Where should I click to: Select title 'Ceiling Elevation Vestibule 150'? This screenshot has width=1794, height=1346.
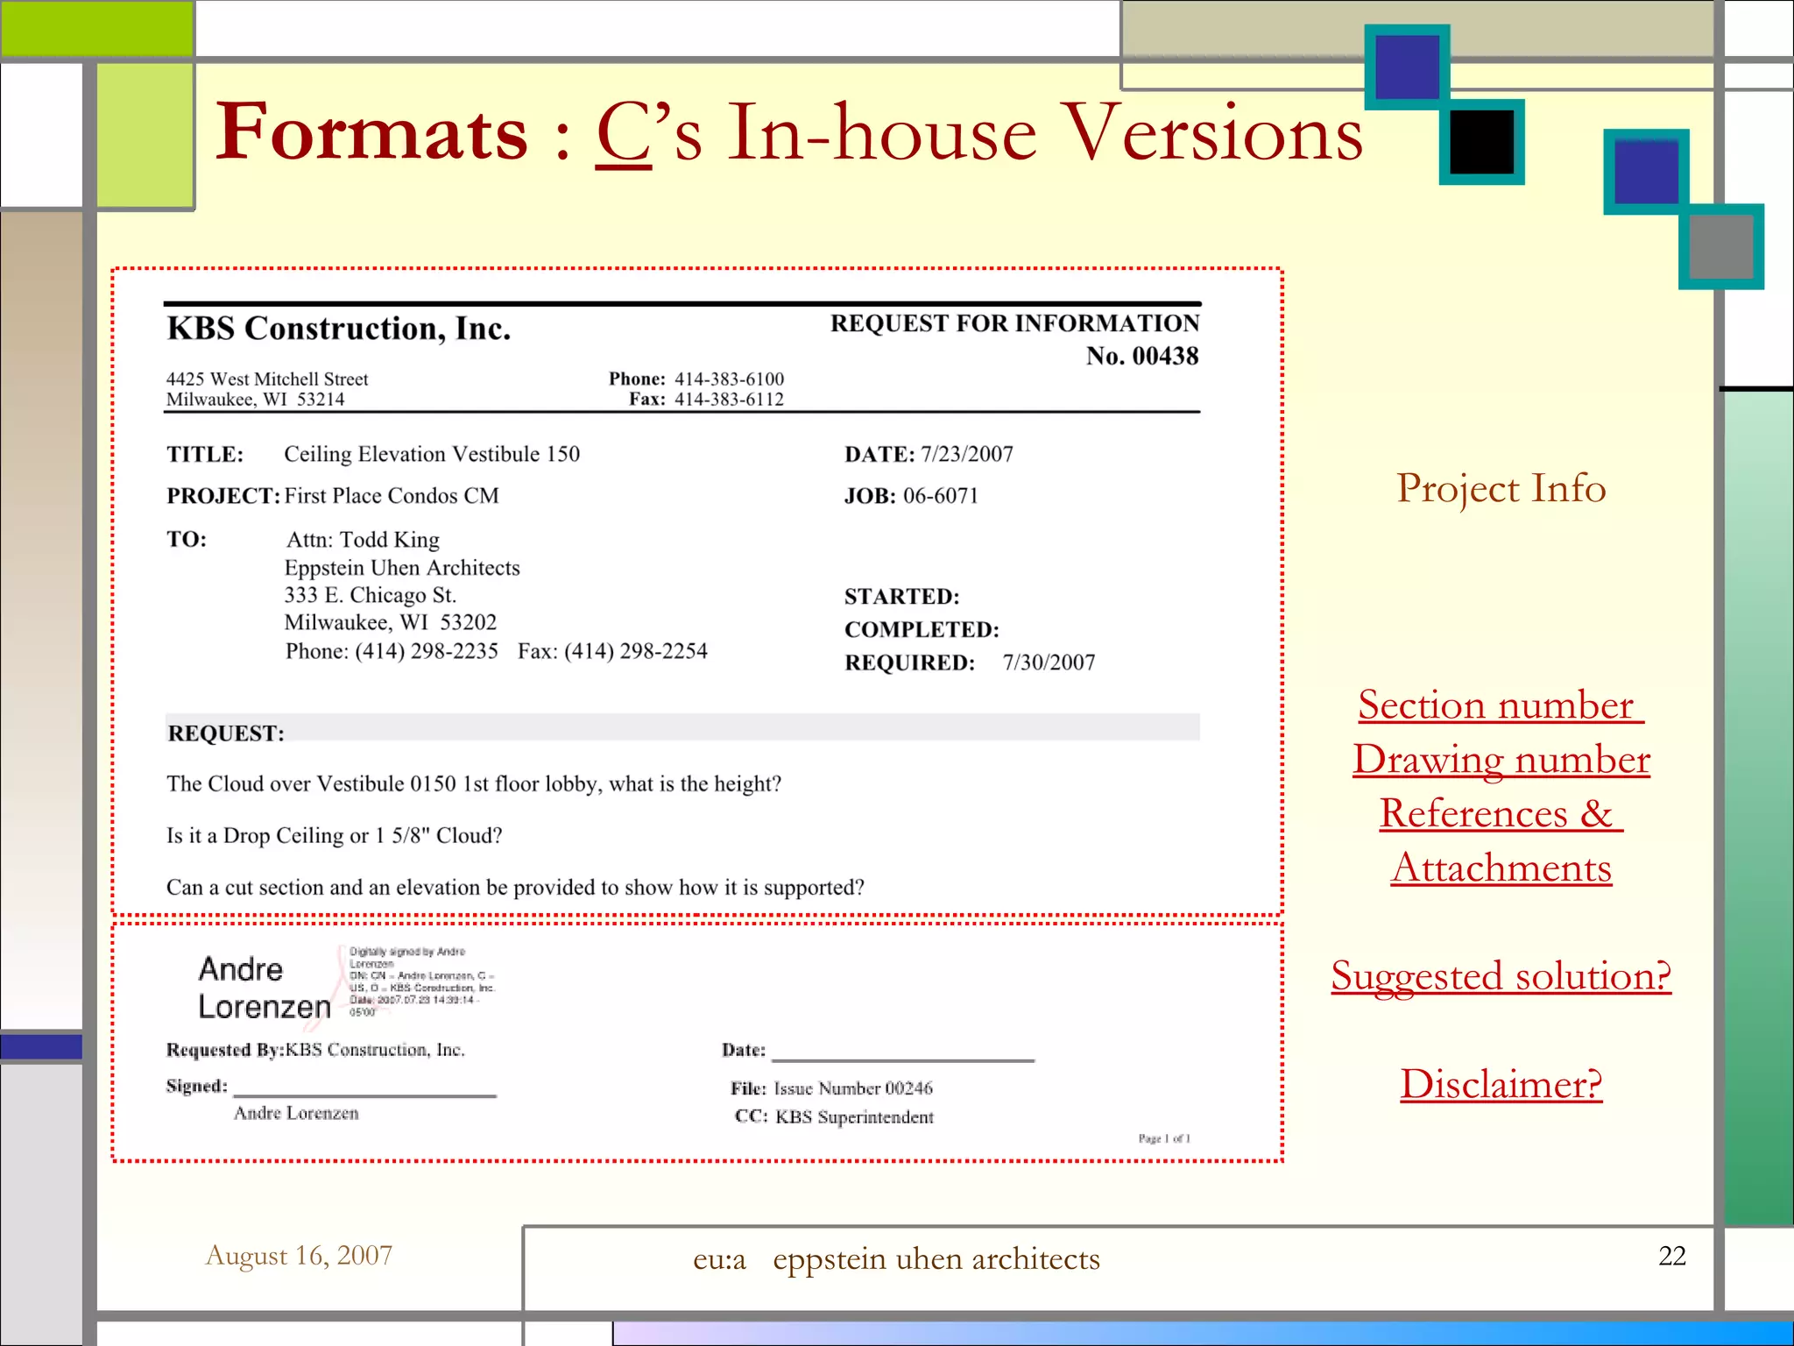(432, 454)
